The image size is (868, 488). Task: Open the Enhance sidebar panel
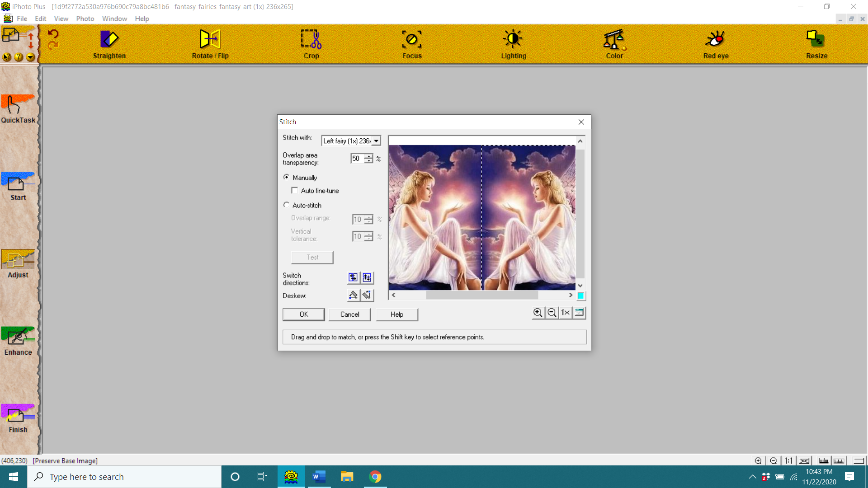(18, 341)
